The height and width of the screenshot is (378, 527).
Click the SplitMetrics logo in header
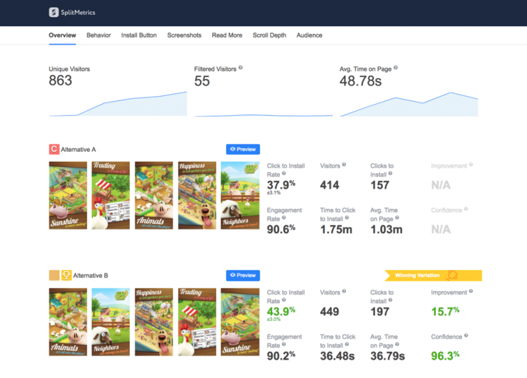coord(72,12)
